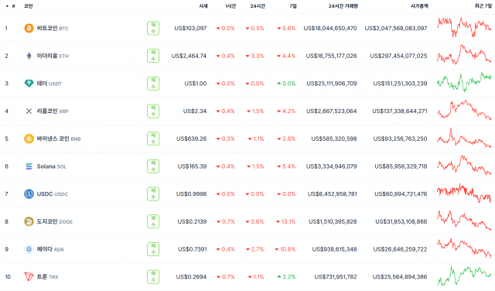Open the 테더 USDT 7-day sparkline chart
This screenshot has width=495, height=291.
464,82
